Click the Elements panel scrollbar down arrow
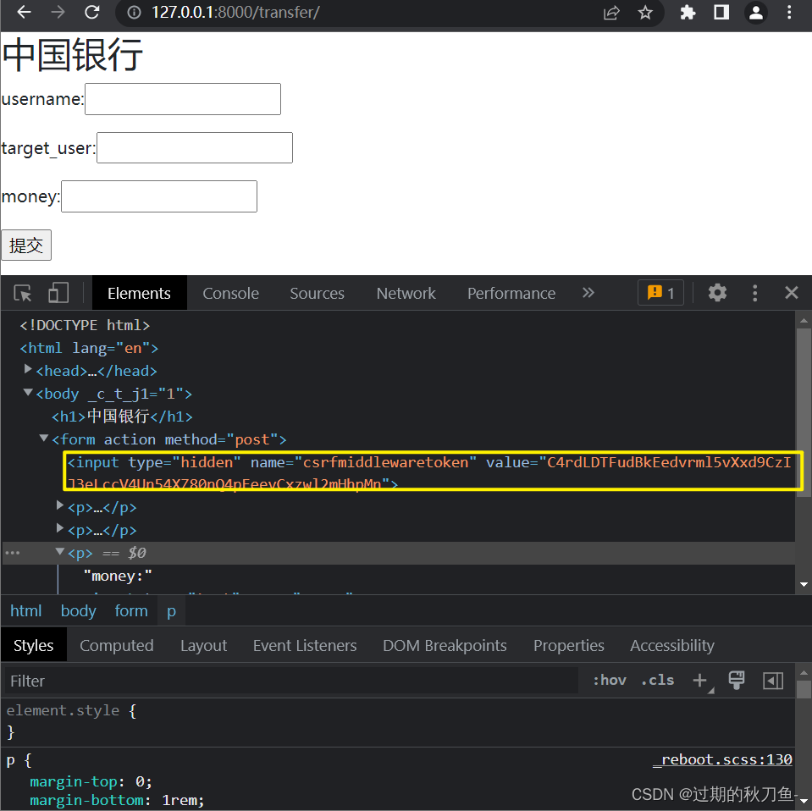 (804, 585)
